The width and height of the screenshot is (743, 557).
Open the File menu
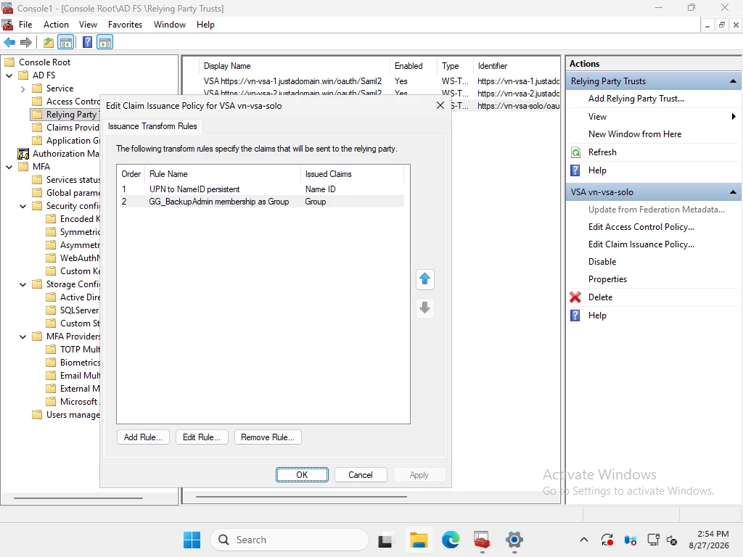[x=25, y=25]
